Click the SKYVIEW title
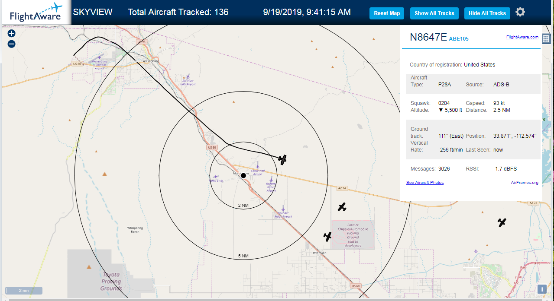554x301 pixels. point(93,12)
